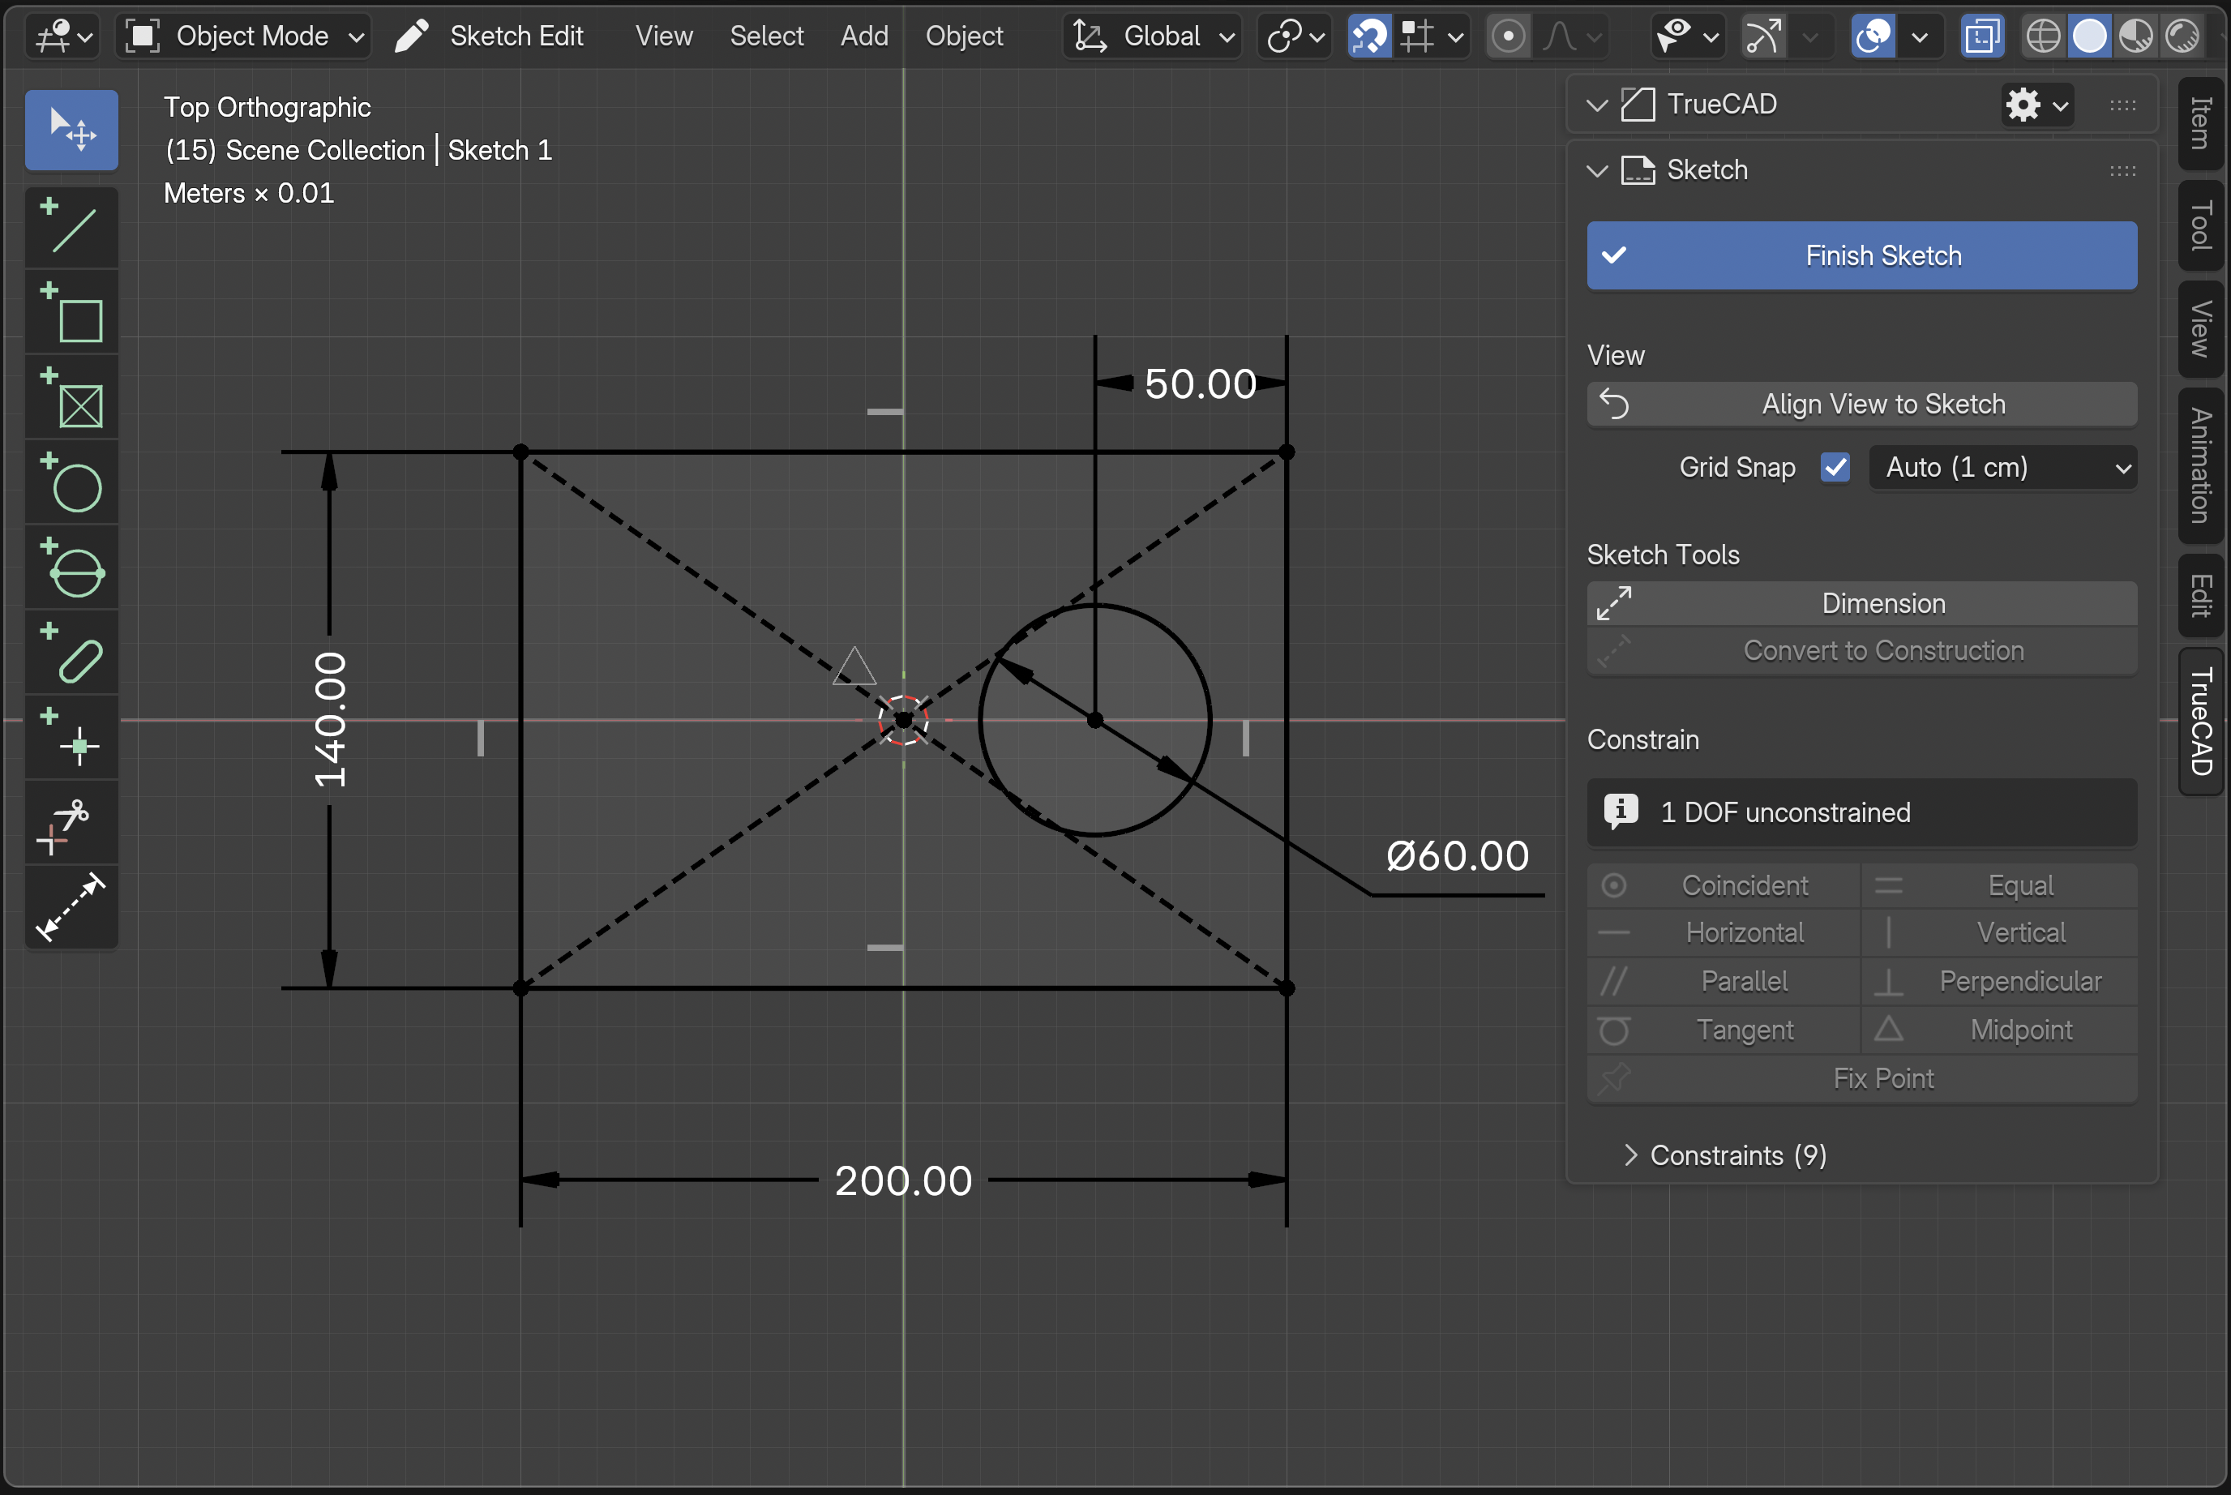Switch to the Tool sidebar tab
This screenshot has height=1495, width=2231.
point(2200,225)
